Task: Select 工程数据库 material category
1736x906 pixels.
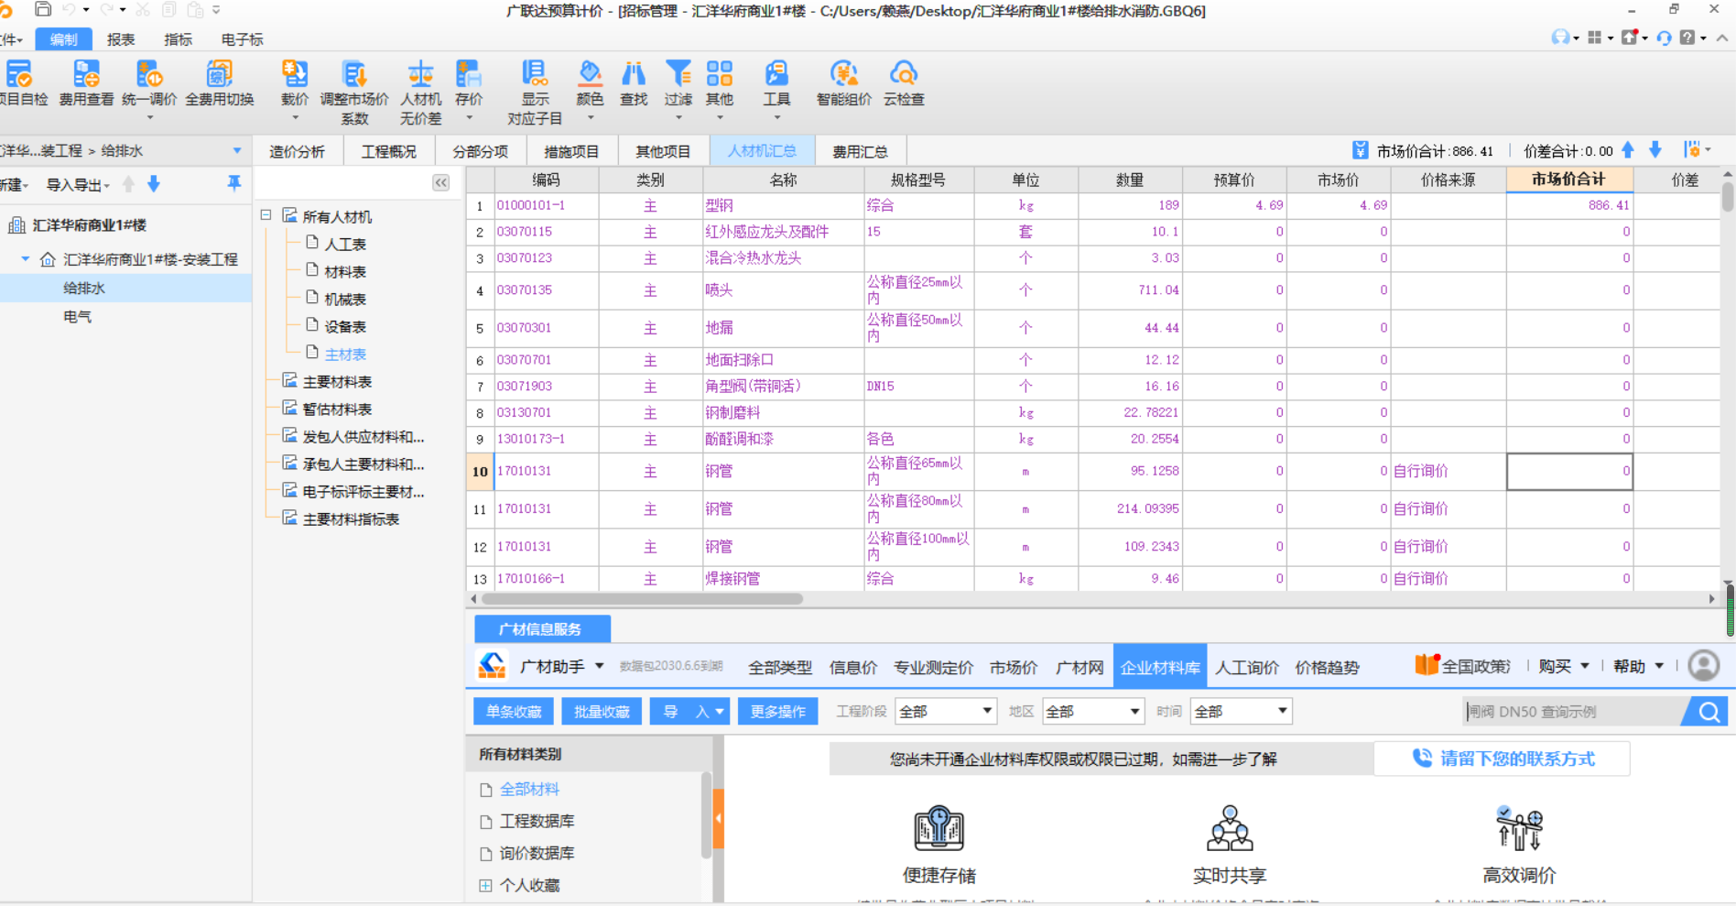Action: 537,821
